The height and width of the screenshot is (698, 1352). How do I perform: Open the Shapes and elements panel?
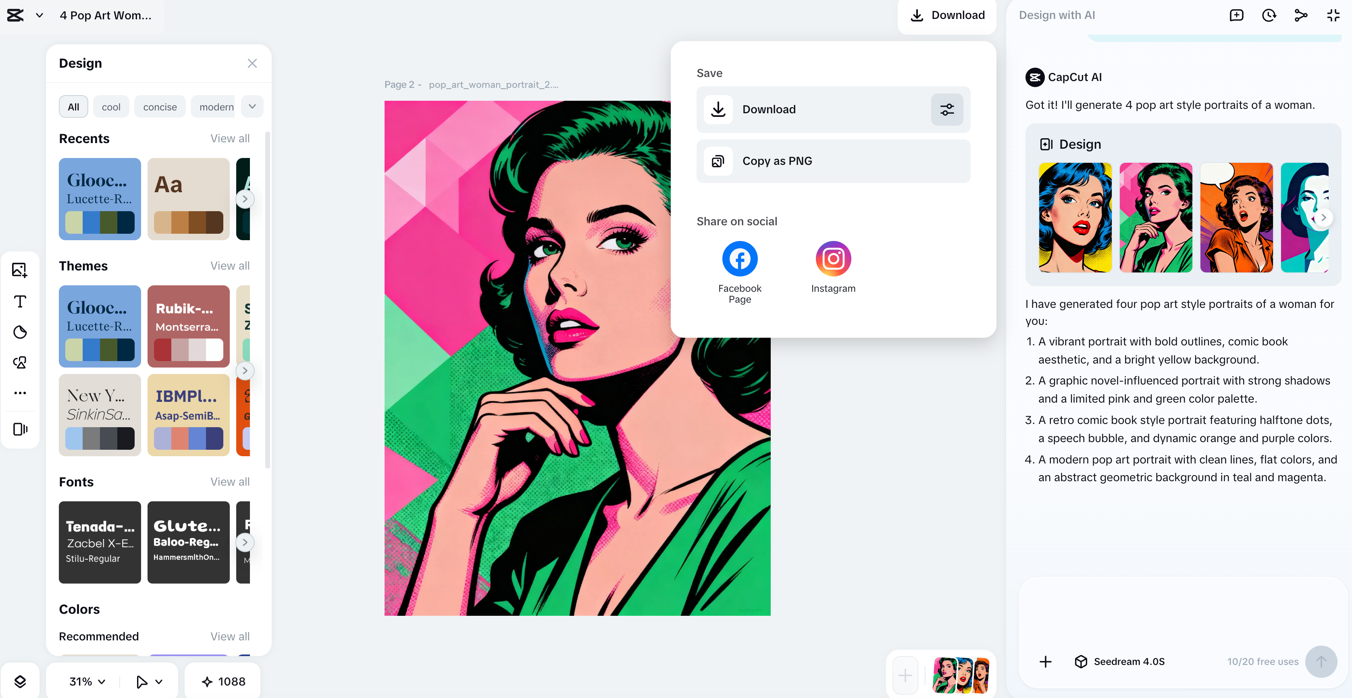(x=19, y=362)
